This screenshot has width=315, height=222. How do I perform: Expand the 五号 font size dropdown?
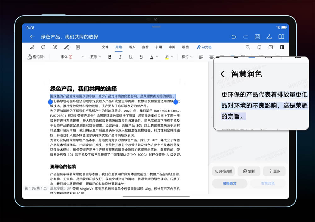point(95,57)
